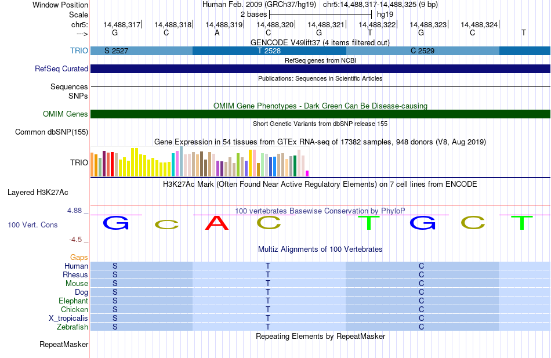Click the dark navy RefSeq Curated gene bar
Viewport: 551px width, 358px height.
pyautogui.click(x=320, y=68)
